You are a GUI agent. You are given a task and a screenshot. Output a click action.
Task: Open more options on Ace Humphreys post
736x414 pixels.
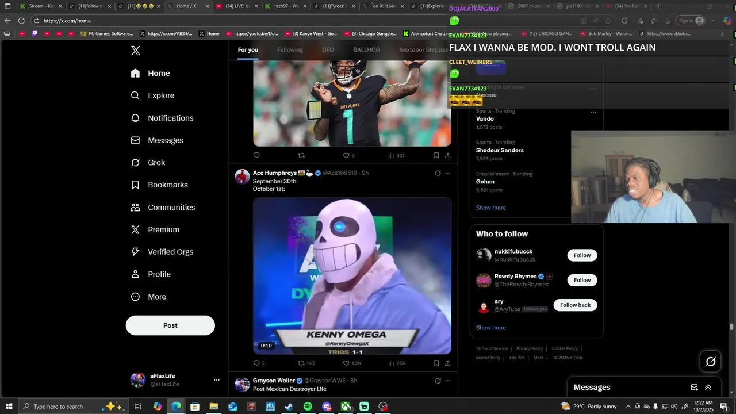(x=448, y=173)
